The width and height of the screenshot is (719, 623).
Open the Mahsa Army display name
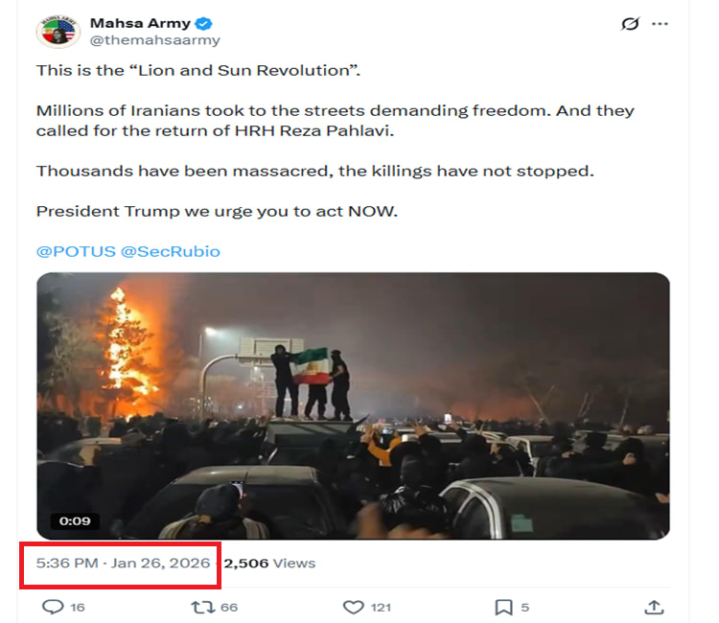(x=140, y=23)
